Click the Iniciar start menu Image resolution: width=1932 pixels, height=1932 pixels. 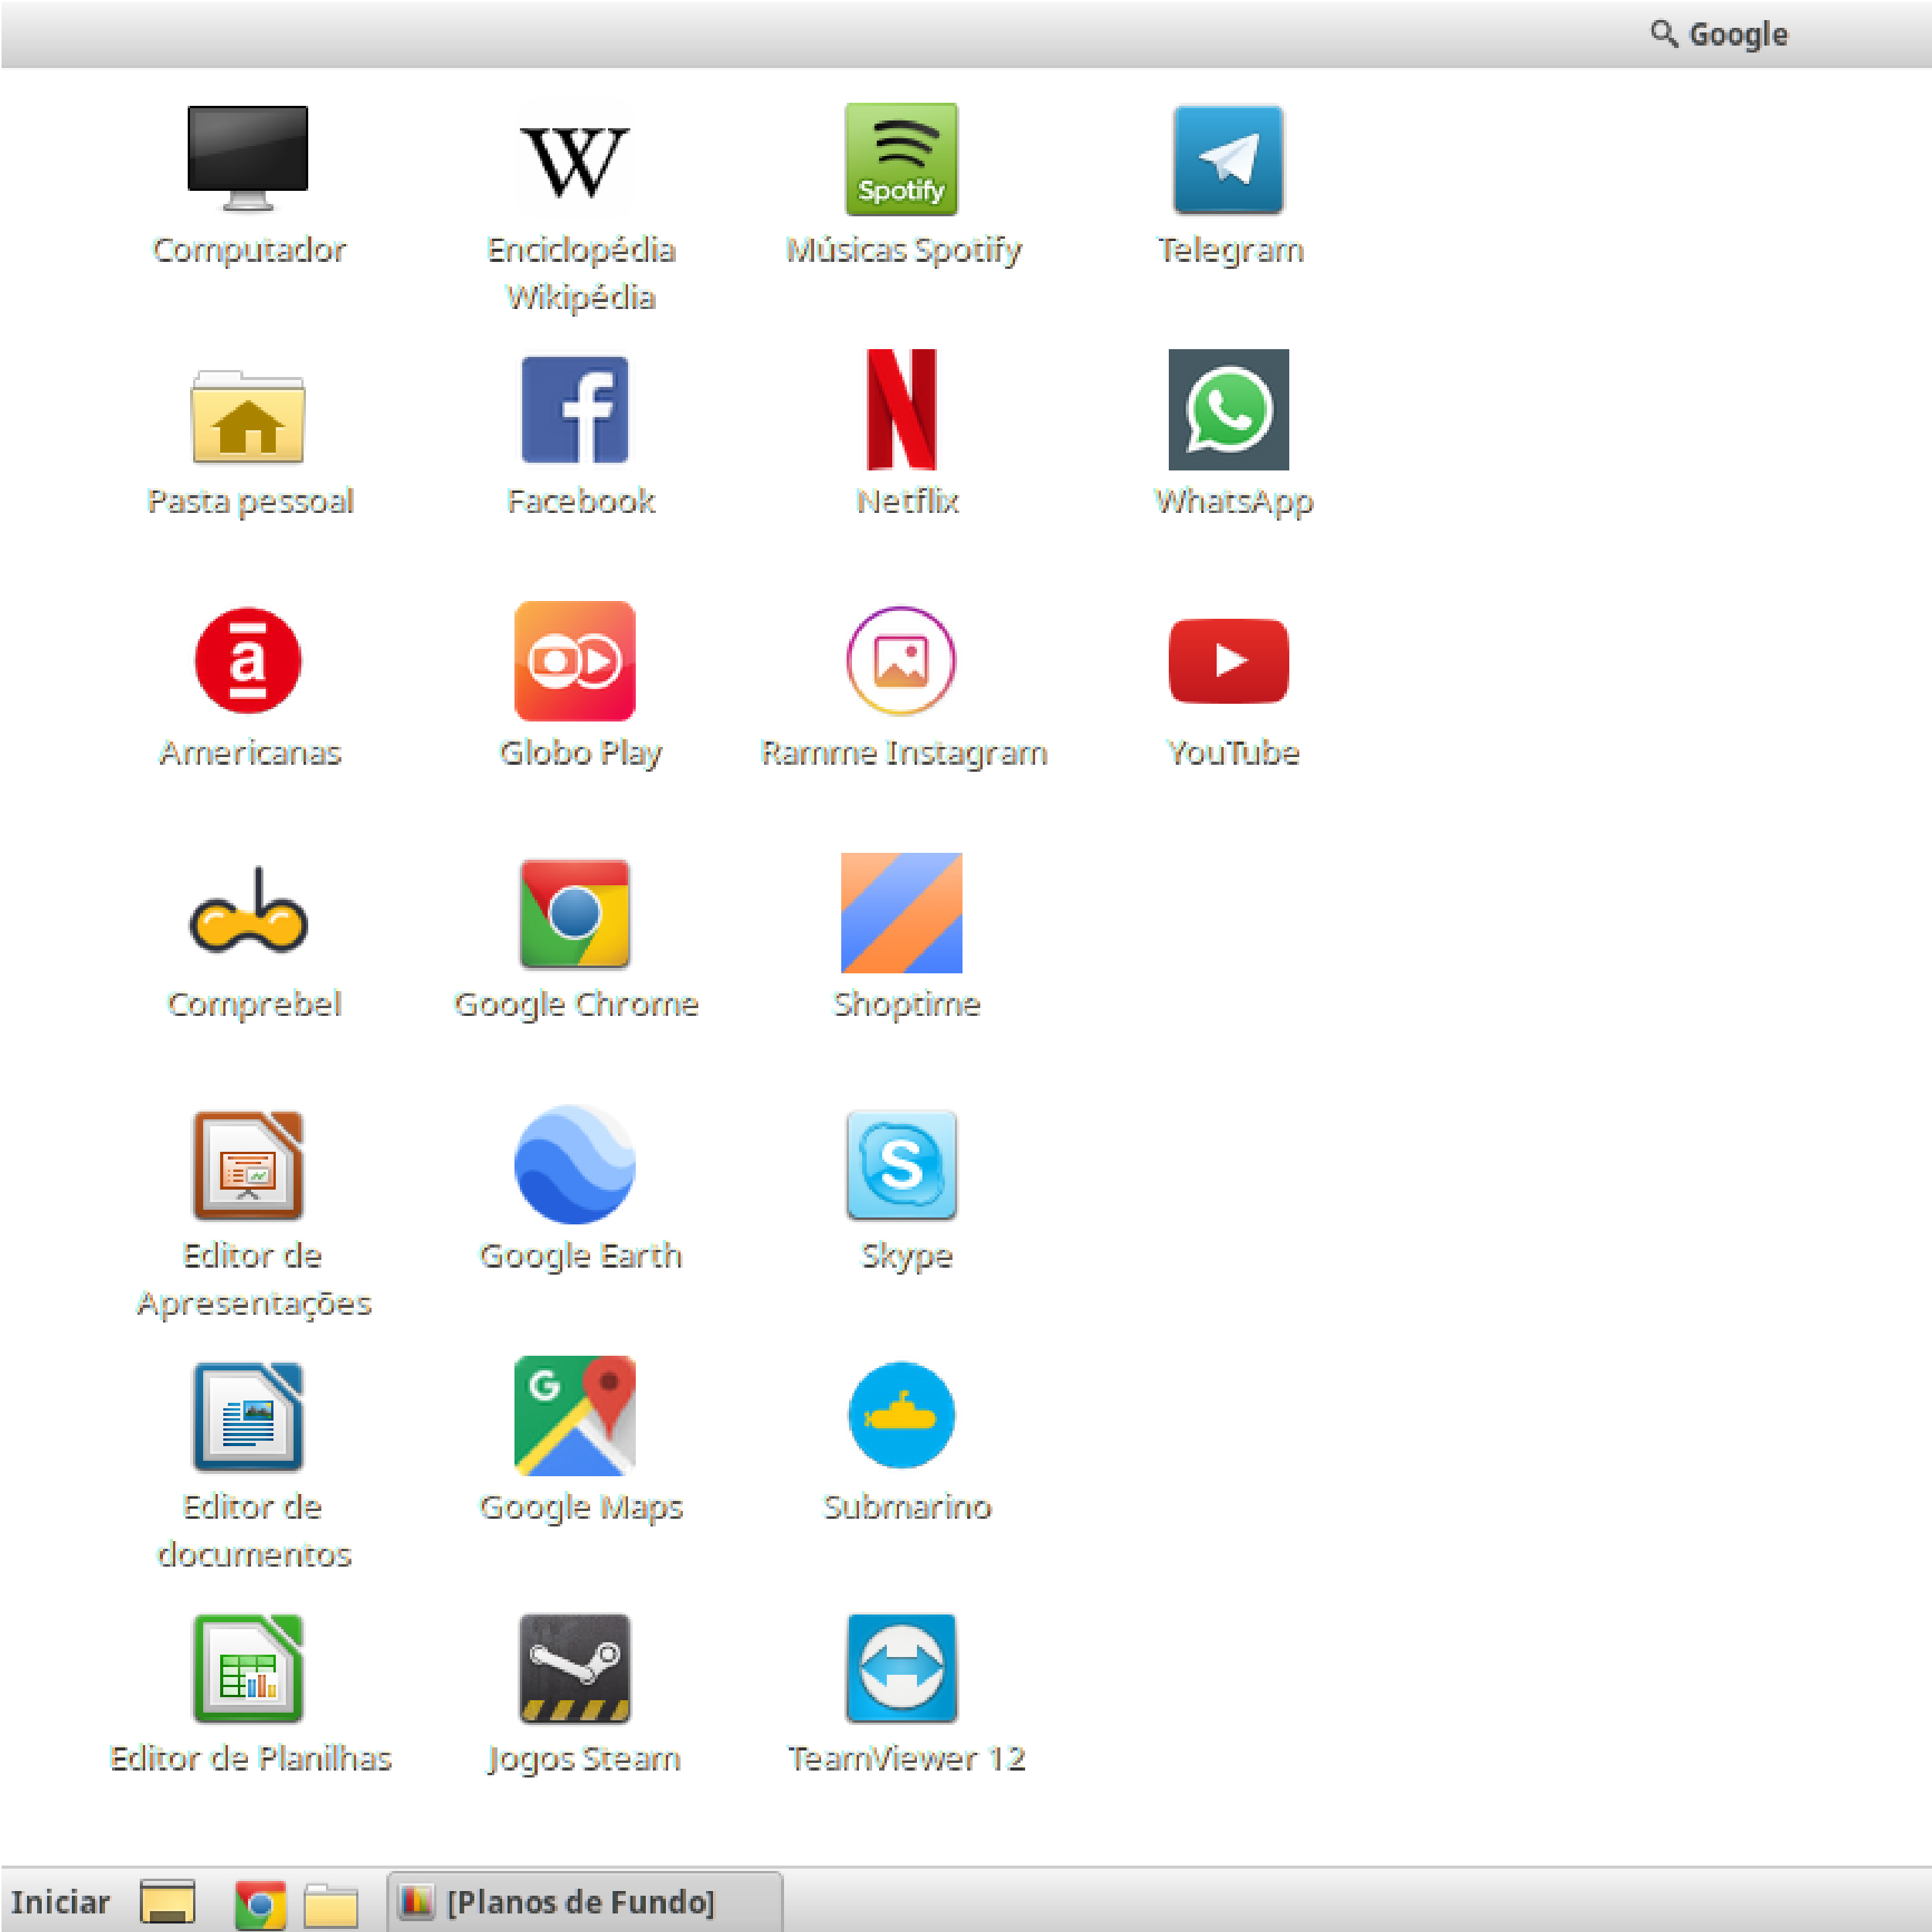coord(60,1901)
